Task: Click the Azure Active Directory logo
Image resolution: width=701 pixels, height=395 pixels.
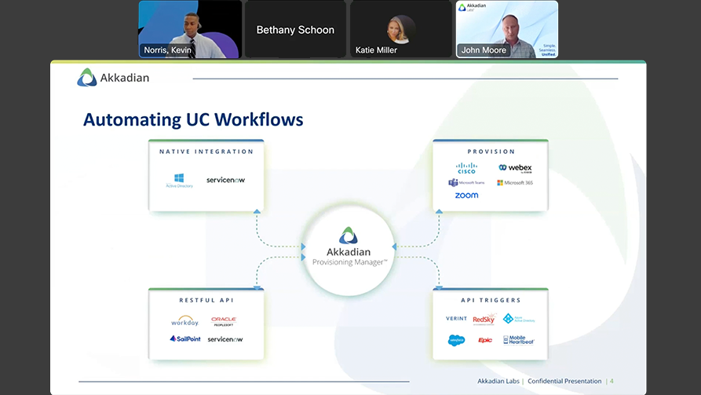Action: [x=519, y=319]
